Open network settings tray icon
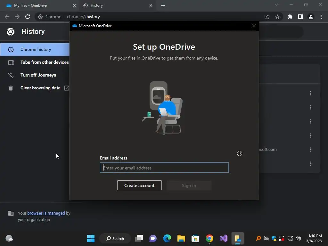Image resolution: width=328 pixels, height=246 pixels. pos(290,238)
